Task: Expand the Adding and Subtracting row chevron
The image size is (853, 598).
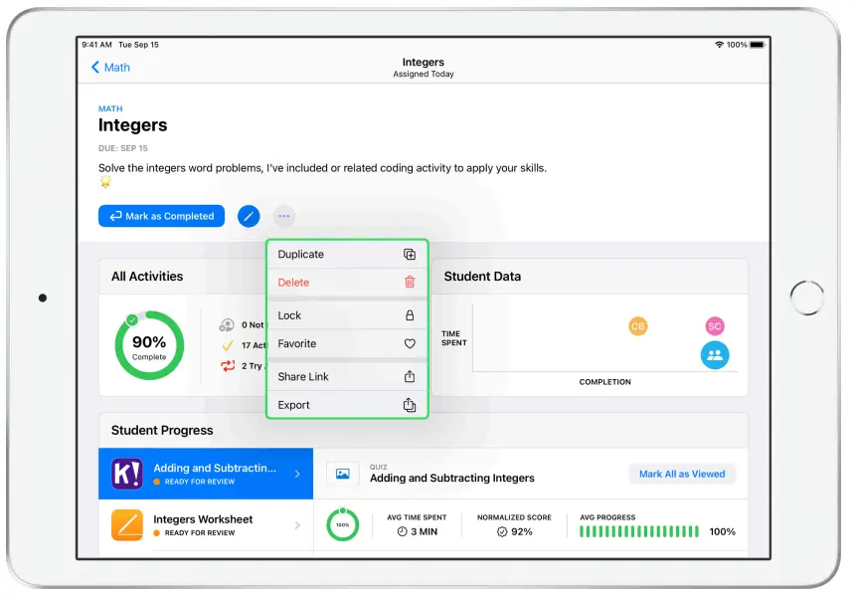Action: click(x=297, y=474)
